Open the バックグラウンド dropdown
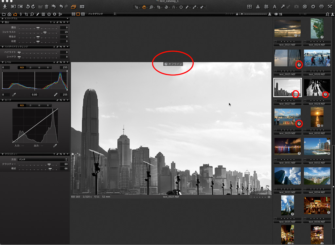This screenshot has width=335, height=245. (102, 14)
